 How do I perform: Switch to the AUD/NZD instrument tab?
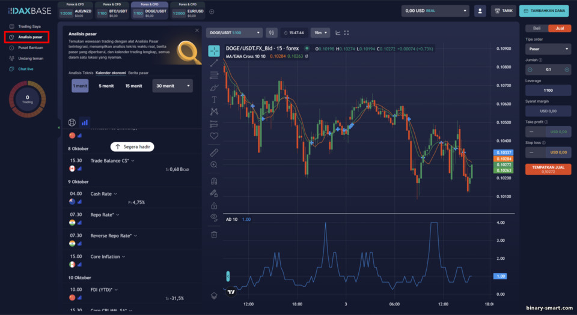[75, 11]
